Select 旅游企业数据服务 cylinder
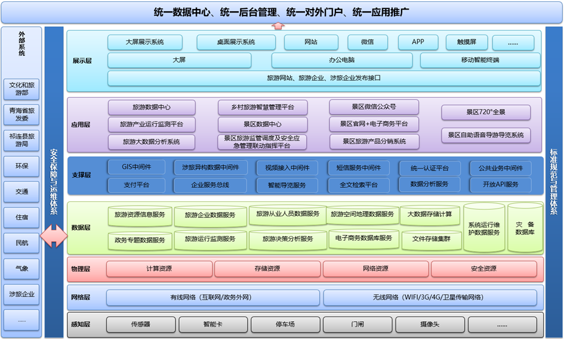This screenshot has width=564, height=339. 210,216
